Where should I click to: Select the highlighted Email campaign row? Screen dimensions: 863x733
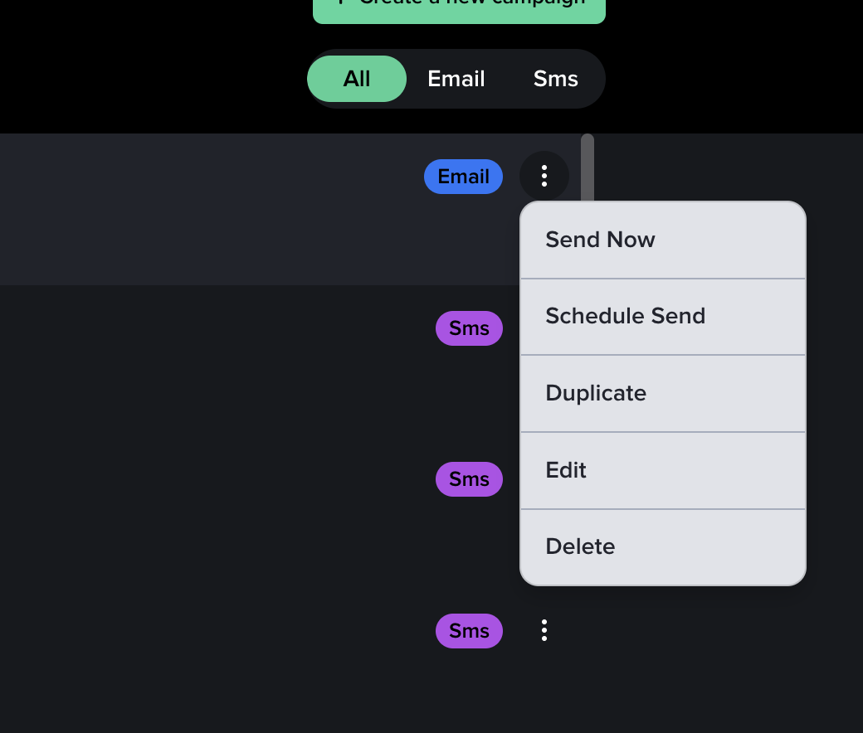click(207, 209)
